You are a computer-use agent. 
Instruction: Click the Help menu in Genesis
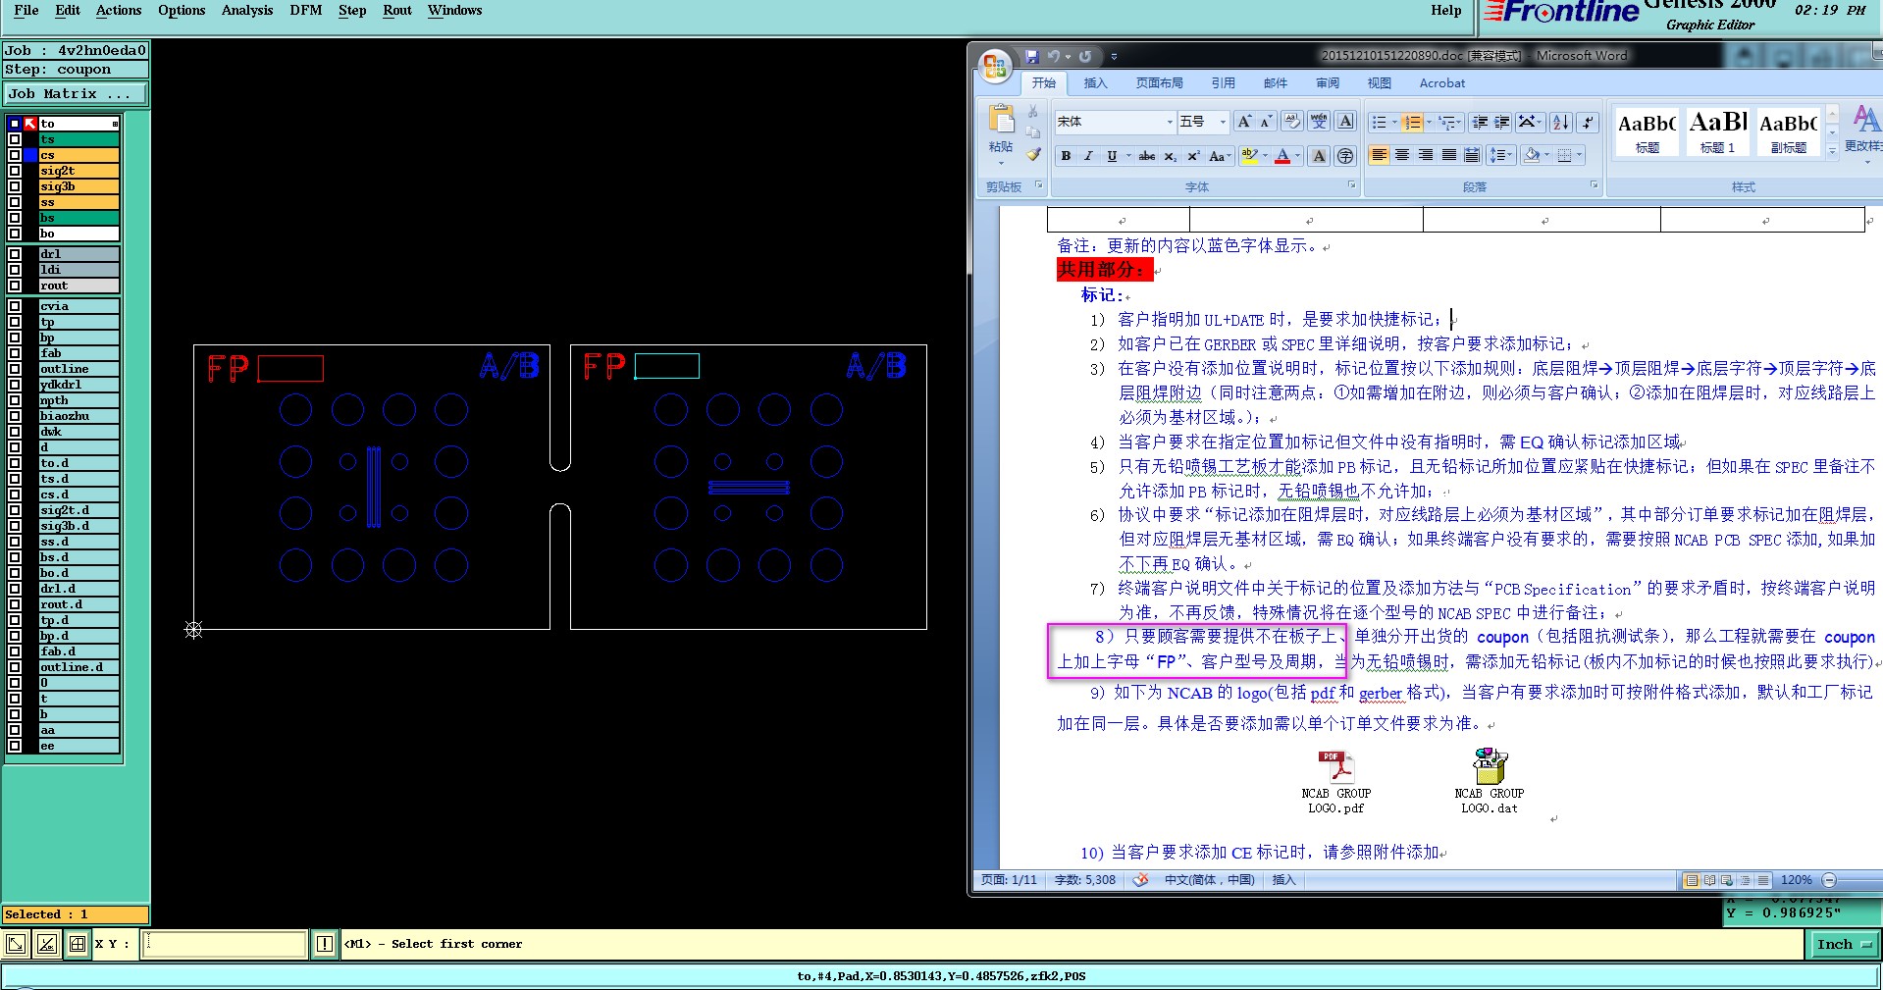point(1445,10)
